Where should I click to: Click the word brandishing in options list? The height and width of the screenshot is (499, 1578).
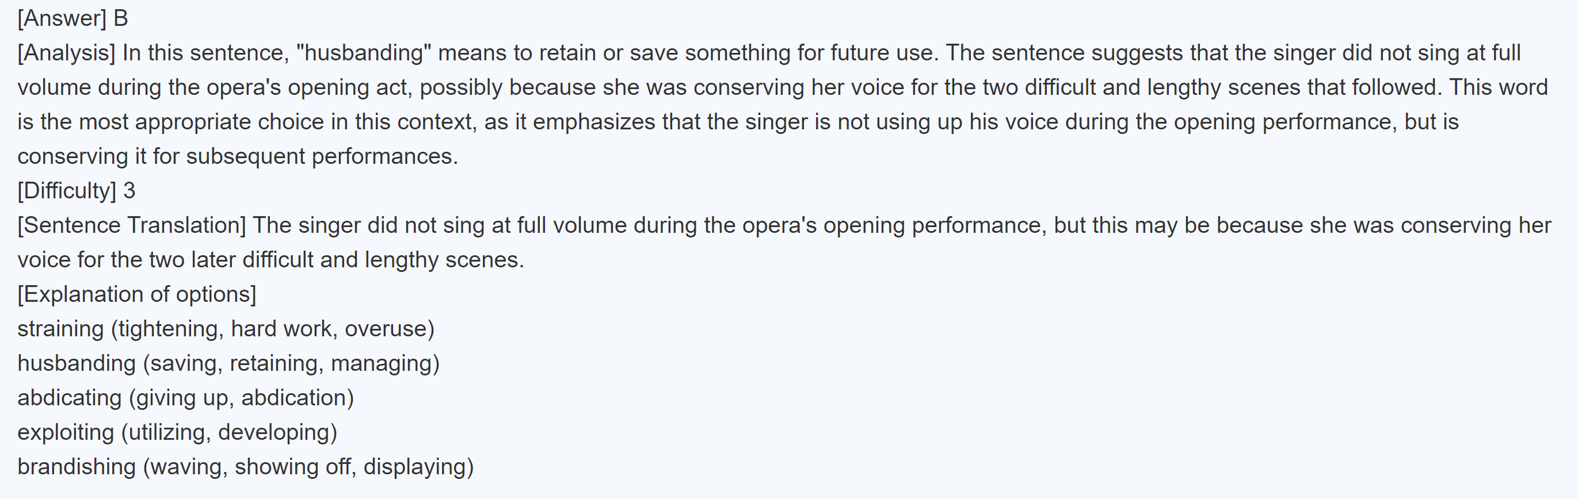coord(76,467)
